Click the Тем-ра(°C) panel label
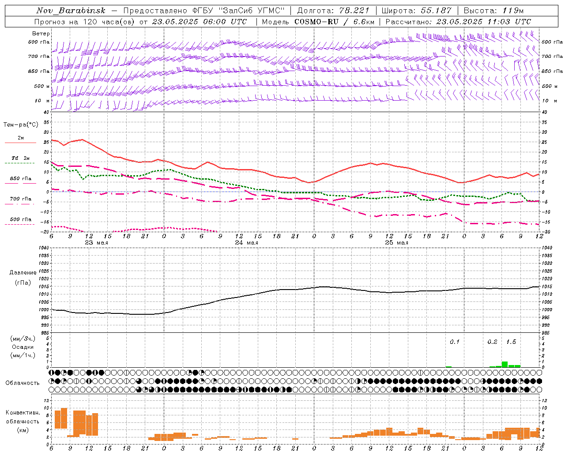 [21, 125]
